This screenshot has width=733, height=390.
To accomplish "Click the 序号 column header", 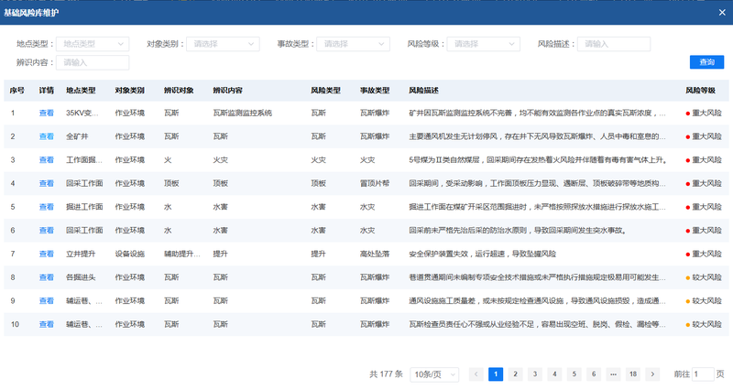I will coord(17,91).
